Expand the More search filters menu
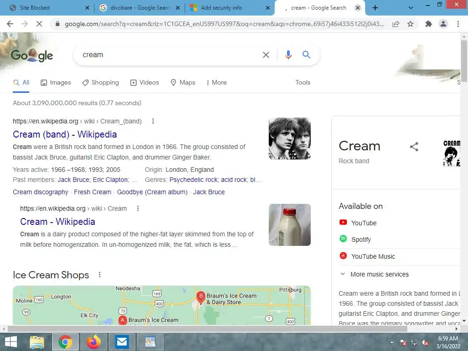This screenshot has width=468, height=351. (216, 83)
